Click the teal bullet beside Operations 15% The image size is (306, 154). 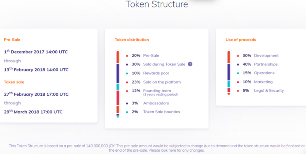238,73
